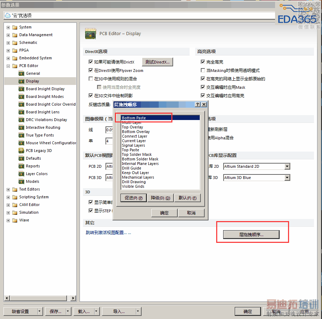The height and width of the screenshot is (319, 322).
Task: Click the Defaults page icon
Action: pyautogui.click(x=21, y=158)
